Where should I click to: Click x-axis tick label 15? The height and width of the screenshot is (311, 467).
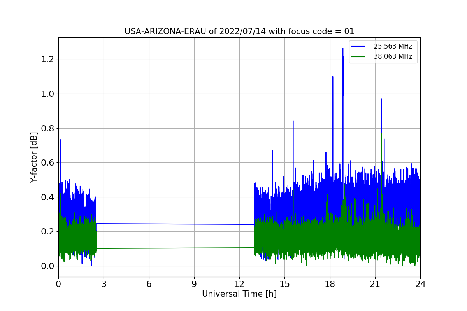[284, 284]
